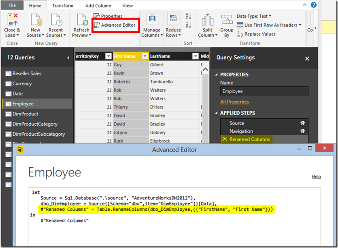Click the Recent Sources icon

(x=57, y=19)
